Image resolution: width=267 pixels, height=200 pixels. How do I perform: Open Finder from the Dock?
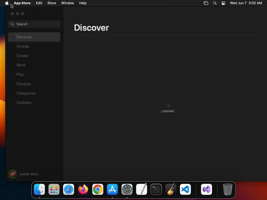(x=39, y=189)
